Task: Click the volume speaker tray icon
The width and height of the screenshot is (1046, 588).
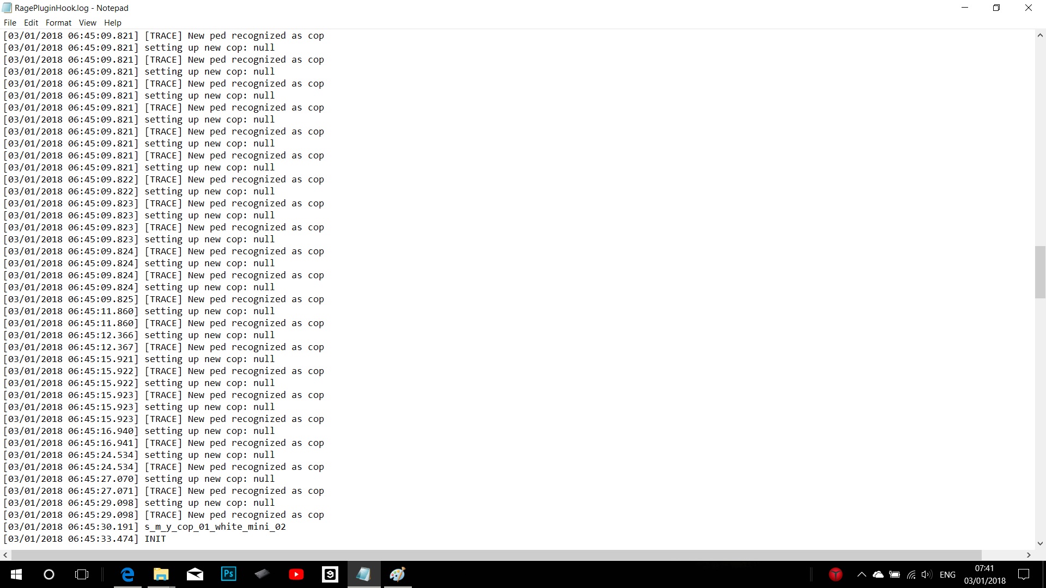Action: click(927, 574)
